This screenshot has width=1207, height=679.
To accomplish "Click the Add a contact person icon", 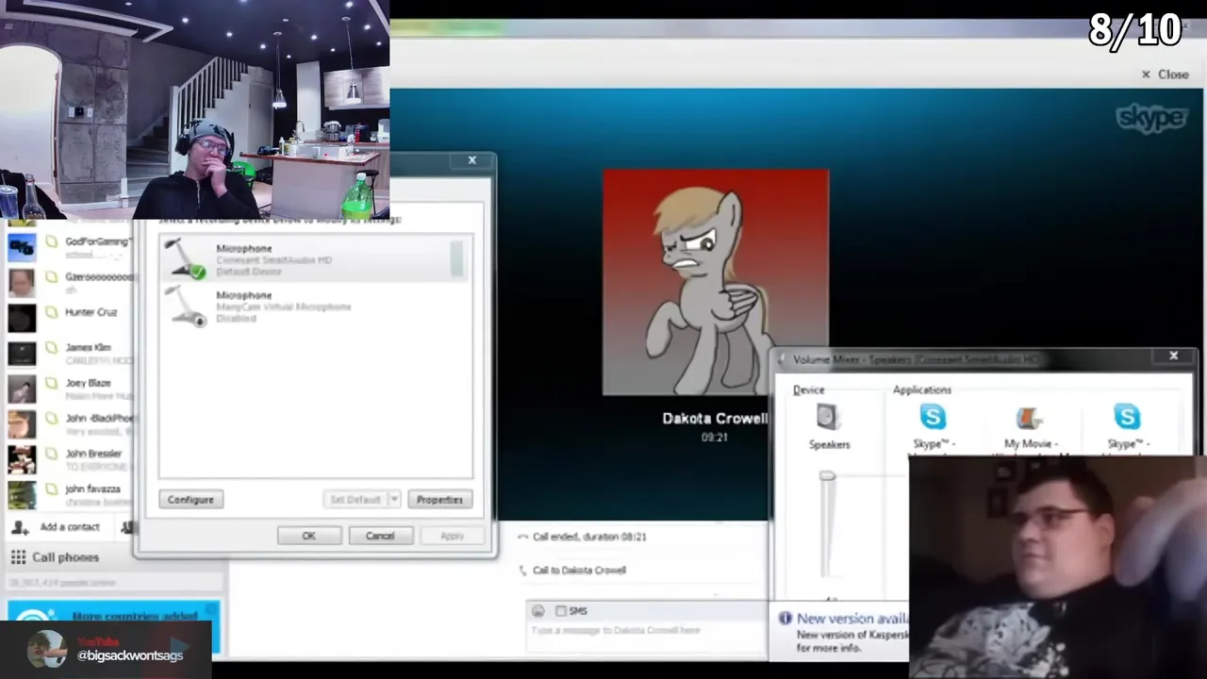I will 20,527.
